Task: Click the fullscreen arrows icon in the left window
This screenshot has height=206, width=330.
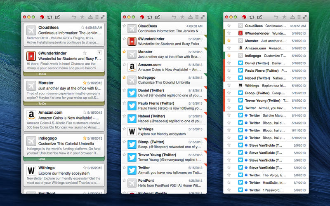Action: pyautogui.click(x=103, y=17)
